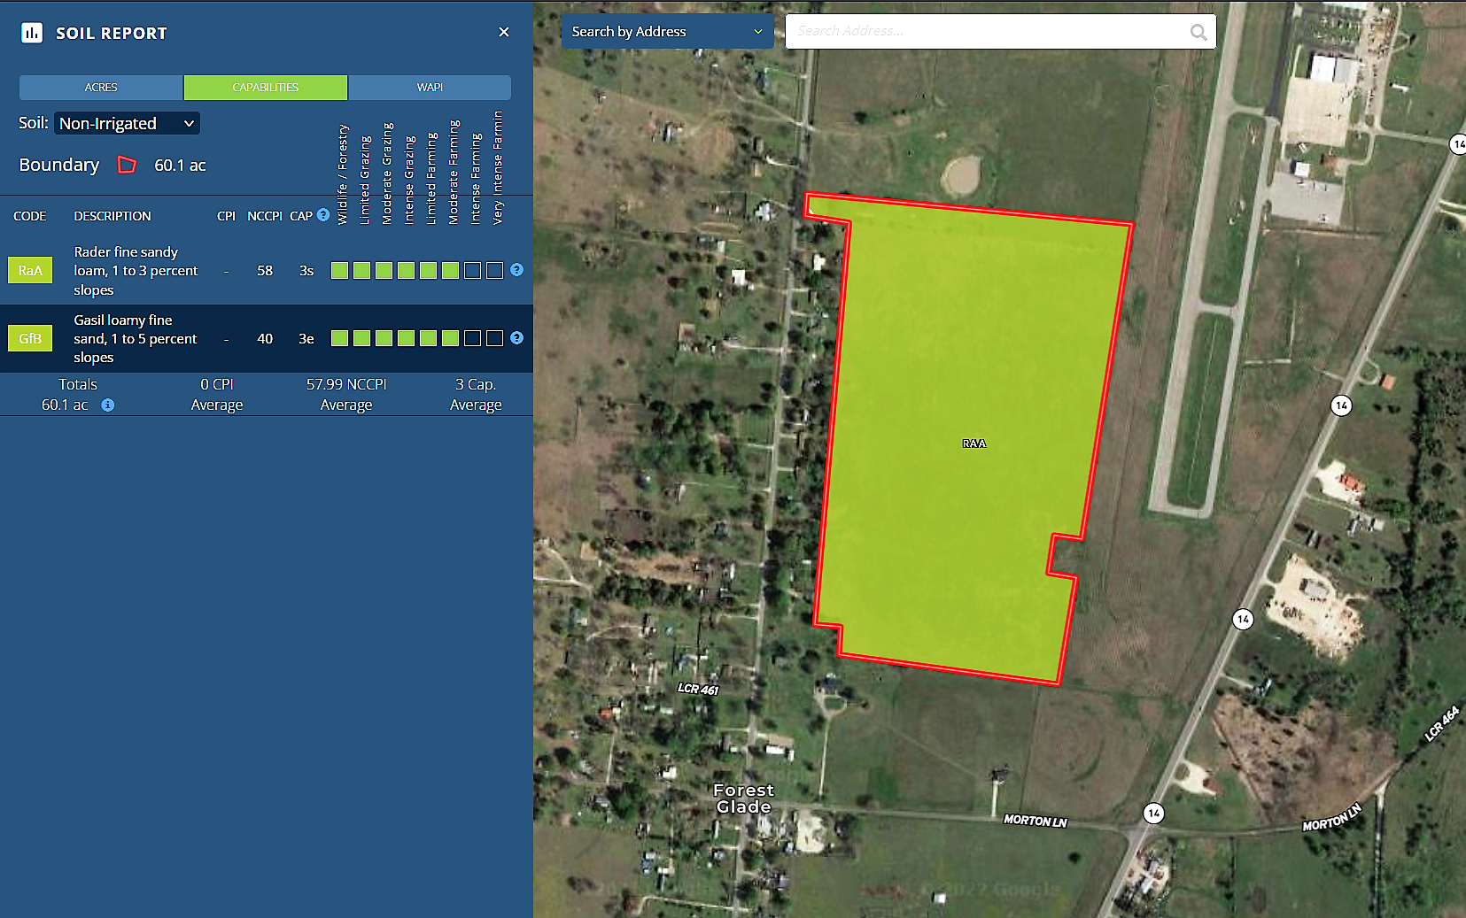Click the Totals acreage info icon
The height and width of the screenshot is (918, 1466).
coord(107,405)
